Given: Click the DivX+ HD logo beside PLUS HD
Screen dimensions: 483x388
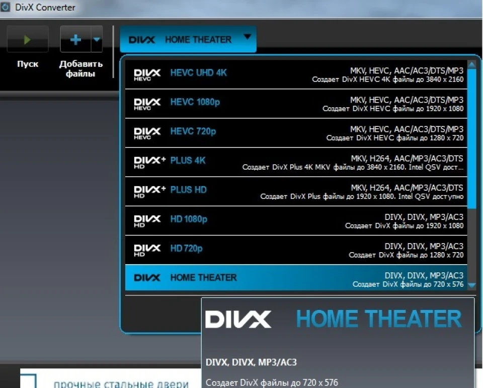Looking at the screenshot, I should coord(150,192).
